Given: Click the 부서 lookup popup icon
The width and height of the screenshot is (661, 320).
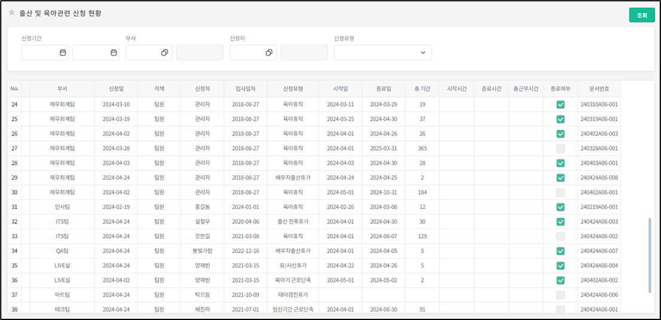Looking at the screenshot, I should 164,53.
